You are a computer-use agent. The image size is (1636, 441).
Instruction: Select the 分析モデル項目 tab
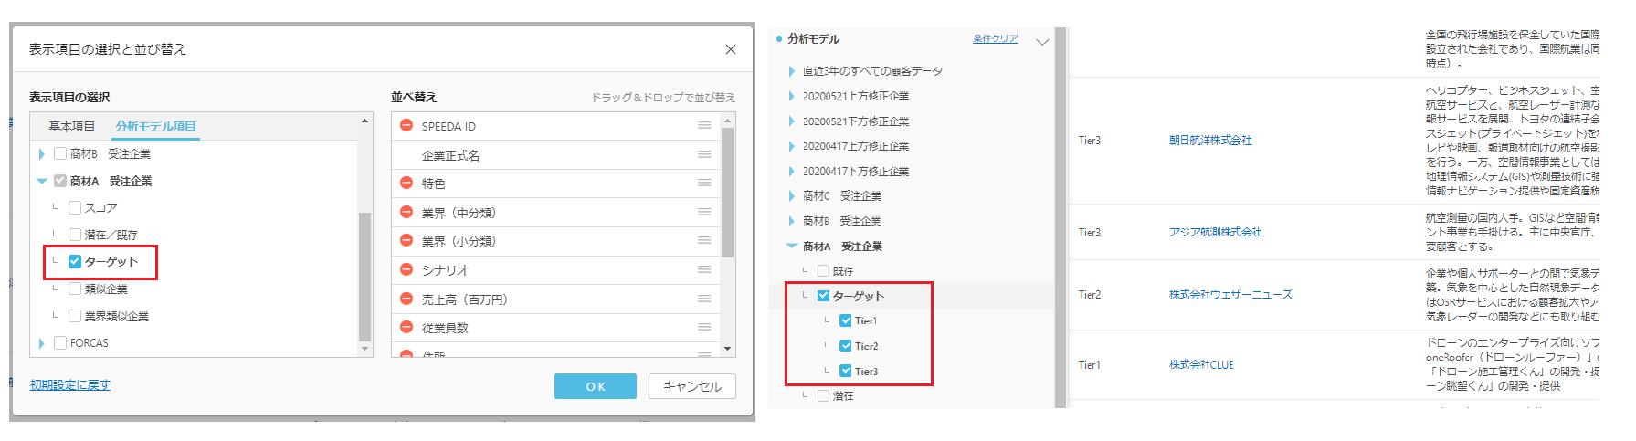pyautogui.click(x=155, y=127)
